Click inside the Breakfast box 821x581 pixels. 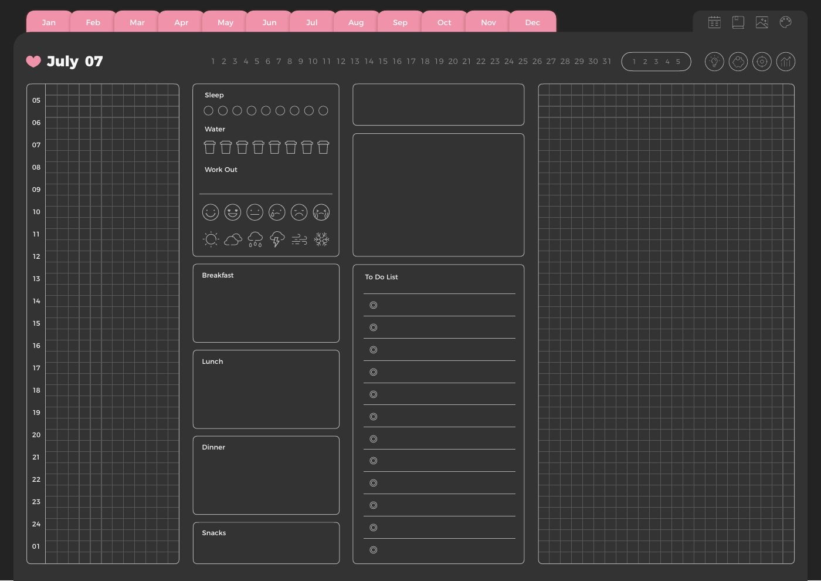coord(266,303)
